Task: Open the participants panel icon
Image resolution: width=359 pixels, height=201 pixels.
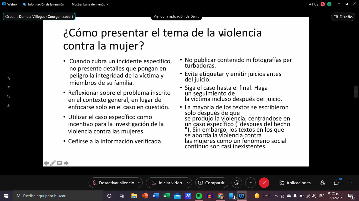Action: click(323, 183)
